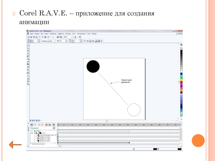Collapse the Слой 1 tree node
The width and height of the screenshot is (215, 161).
[32, 133]
